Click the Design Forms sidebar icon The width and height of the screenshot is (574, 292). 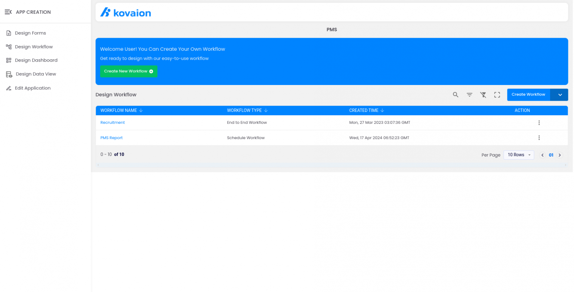click(8, 33)
